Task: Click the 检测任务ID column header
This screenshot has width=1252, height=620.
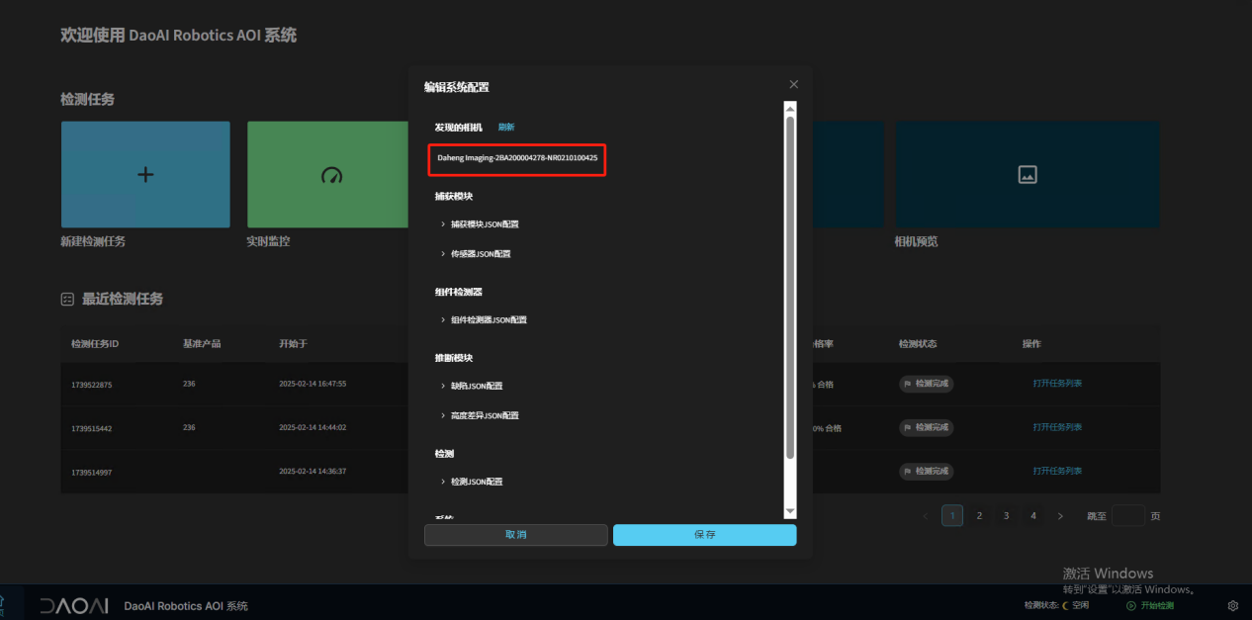Action: (95, 344)
